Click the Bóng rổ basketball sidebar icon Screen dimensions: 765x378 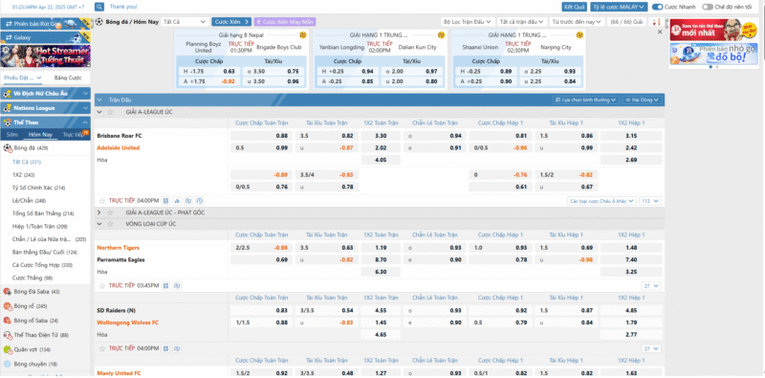click(x=7, y=306)
